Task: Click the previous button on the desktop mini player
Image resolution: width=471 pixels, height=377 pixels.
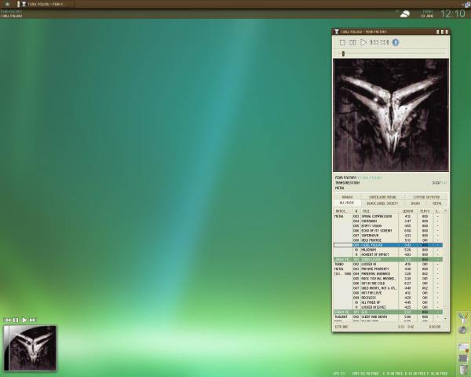Action: click(8, 320)
